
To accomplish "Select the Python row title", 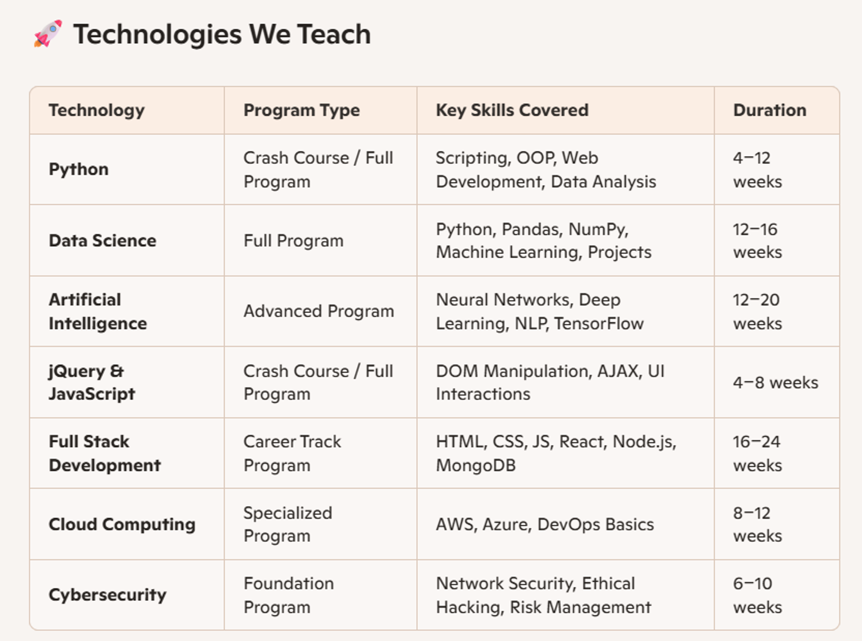I will 79,170.
